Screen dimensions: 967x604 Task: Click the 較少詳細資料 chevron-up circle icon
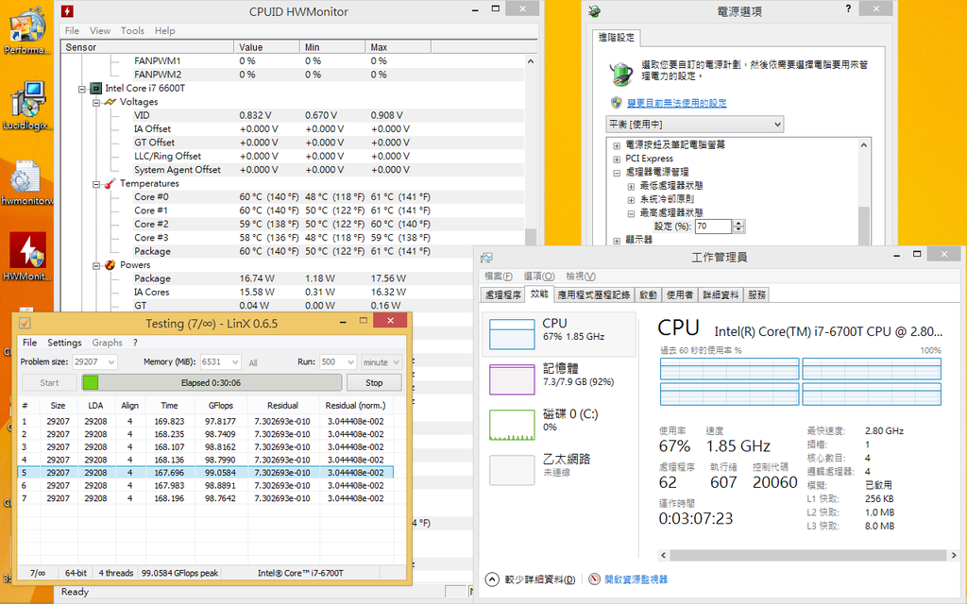pyautogui.click(x=491, y=579)
